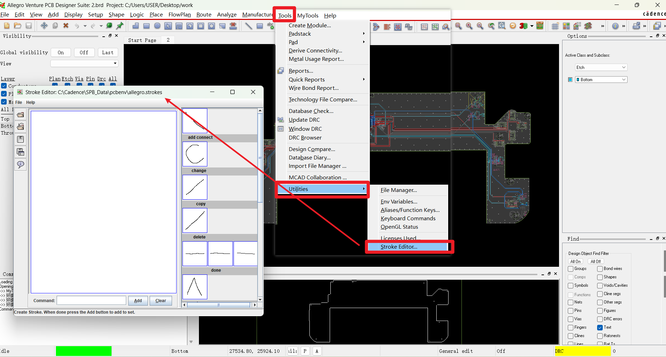The width and height of the screenshot is (666, 357).
Task: Click the Add button in Stroke Editor
Action: pyautogui.click(x=138, y=301)
